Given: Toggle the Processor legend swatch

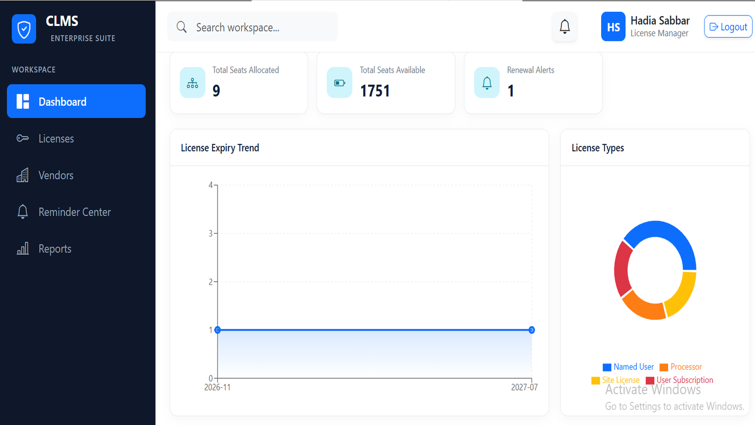Looking at the screenshot, I should 664,367.
